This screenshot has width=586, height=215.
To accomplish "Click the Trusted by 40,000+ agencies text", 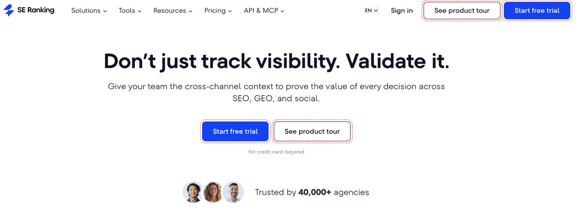I will coord(312,192).
